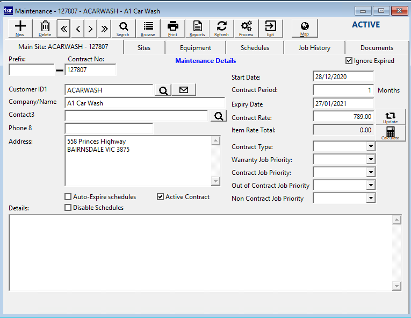Viewport: 411px width, 318px height.
Task: Switch to the Equipment tab
Action: tap(196, 48)
